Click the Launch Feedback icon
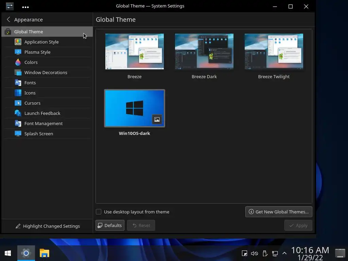The width and height of the screenshot is (348, 261). (18, 113)
